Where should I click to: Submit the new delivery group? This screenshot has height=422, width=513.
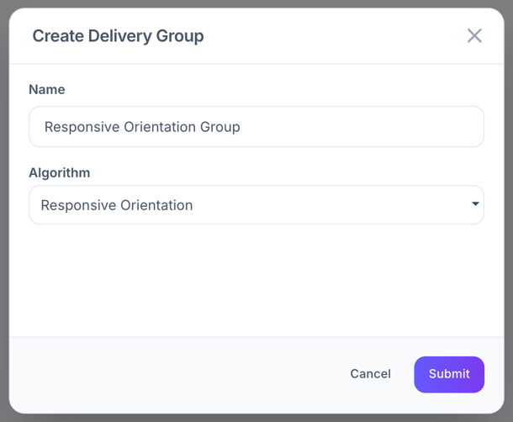[449, 374]
